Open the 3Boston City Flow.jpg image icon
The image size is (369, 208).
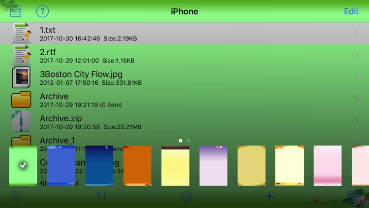(21, 77)
